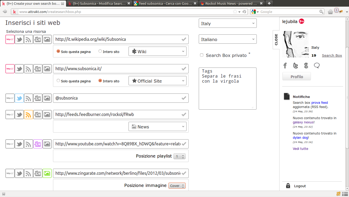Open the Search Box link in profile

point(332,55)
